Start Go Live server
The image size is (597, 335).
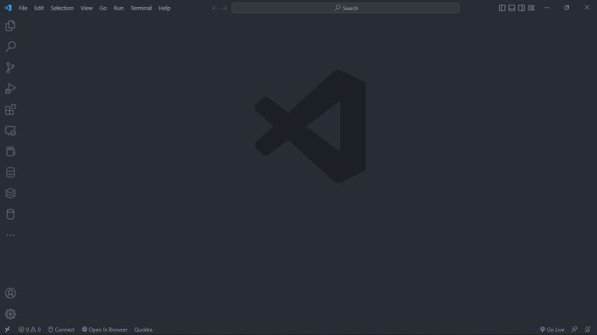(552, 330)
